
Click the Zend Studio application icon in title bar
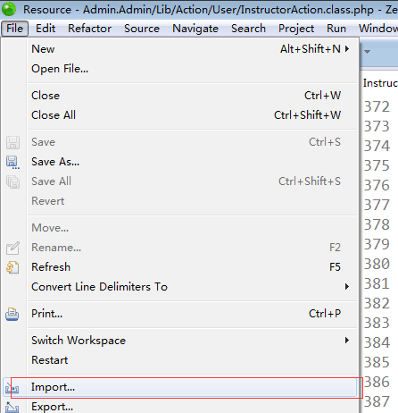(x=9, y=9)
